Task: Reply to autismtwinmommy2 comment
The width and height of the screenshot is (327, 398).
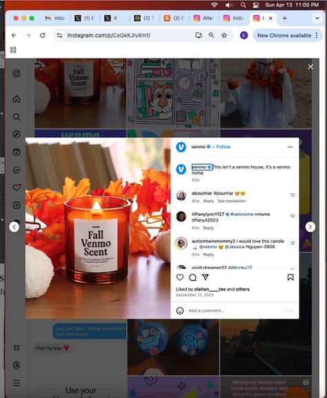Action: [208, 255]
